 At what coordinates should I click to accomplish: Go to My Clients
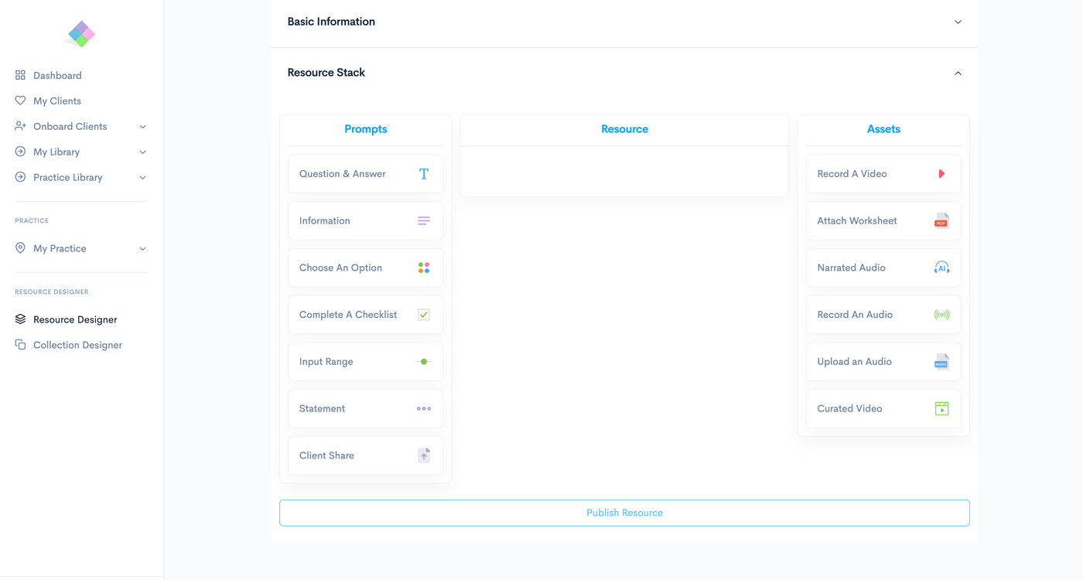pos(57,101)
